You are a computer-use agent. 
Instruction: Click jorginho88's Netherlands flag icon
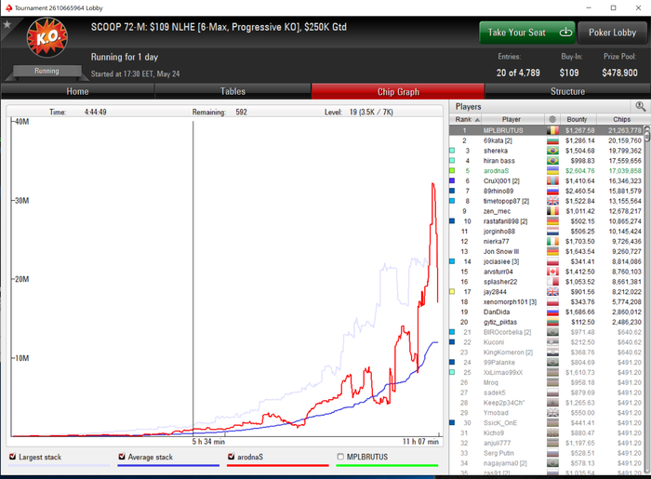coord(552,232)
